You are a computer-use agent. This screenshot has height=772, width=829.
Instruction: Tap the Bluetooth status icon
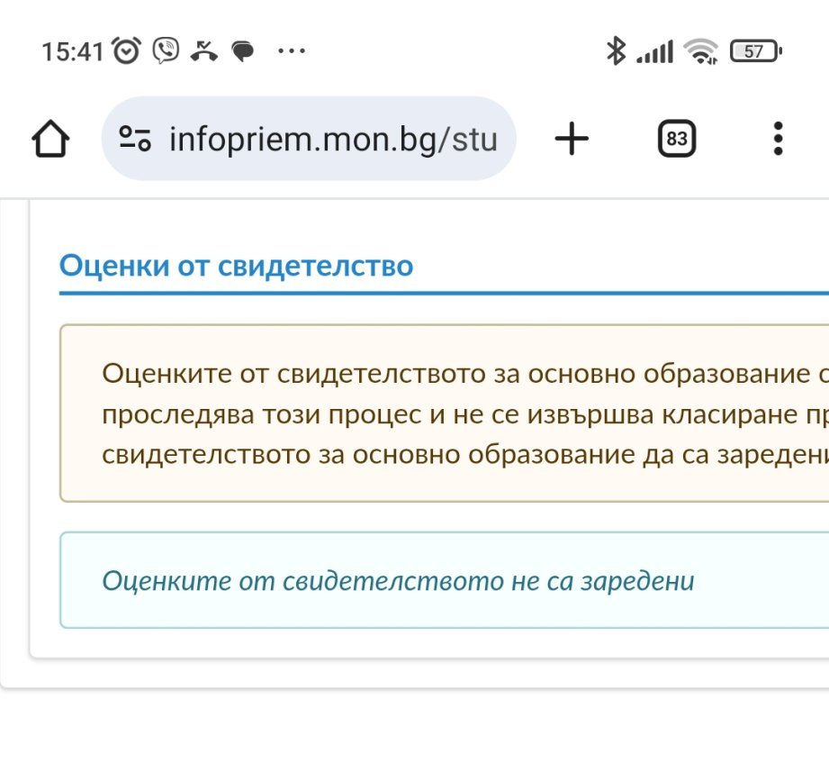[616, 51]
